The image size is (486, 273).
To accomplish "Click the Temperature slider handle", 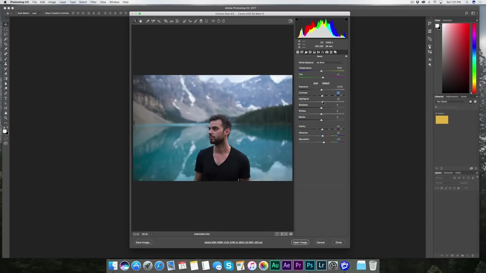I will [321, 71].
